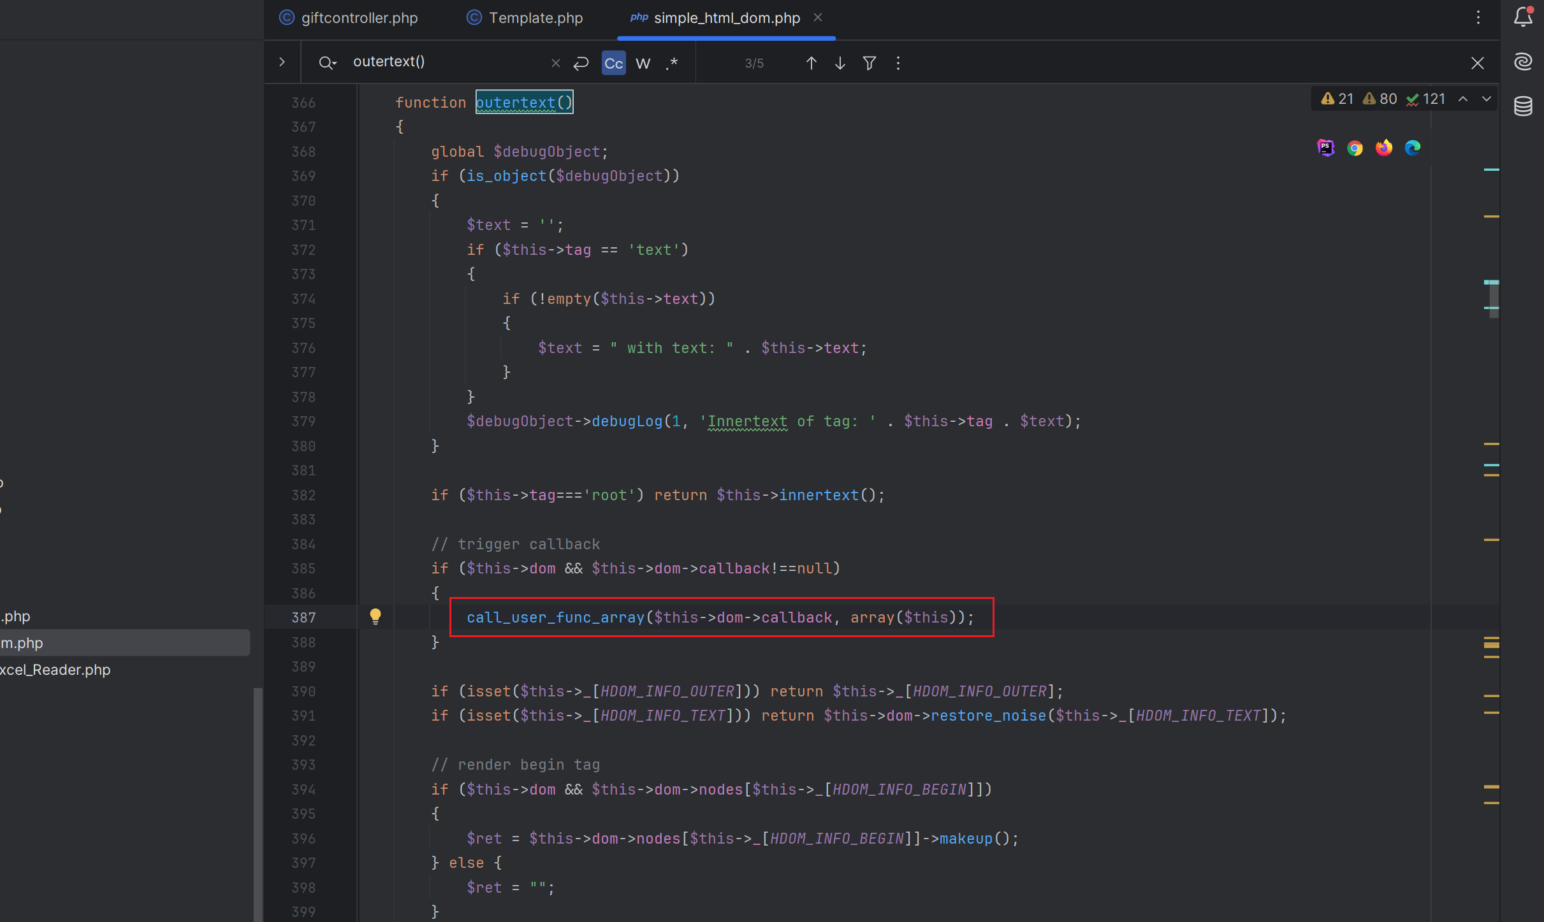Toggle Match Case (Cc) option

coord(613,63)
